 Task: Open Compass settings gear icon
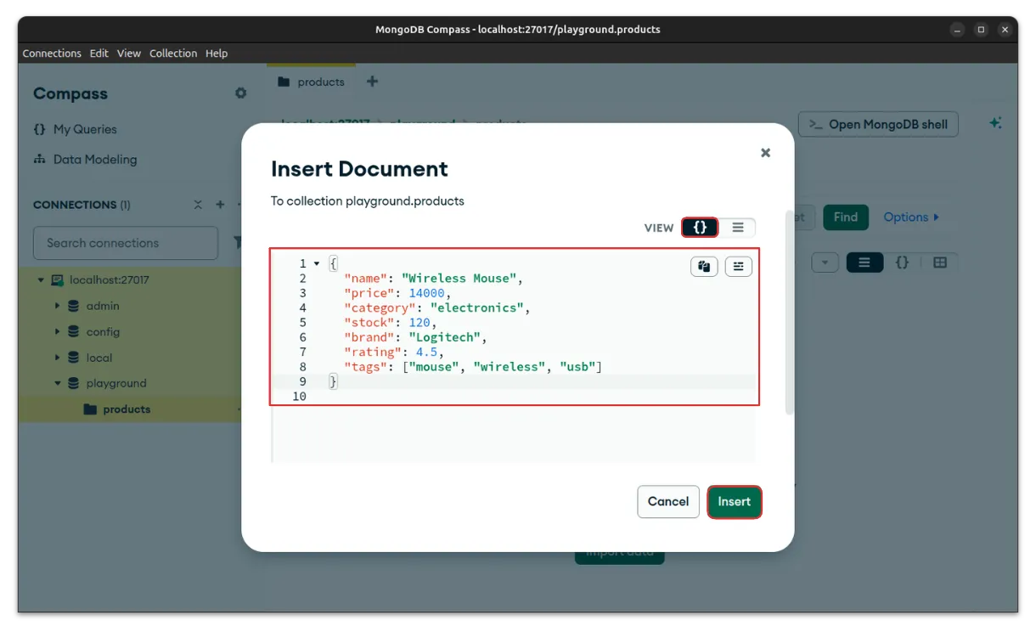pos(241,93)
